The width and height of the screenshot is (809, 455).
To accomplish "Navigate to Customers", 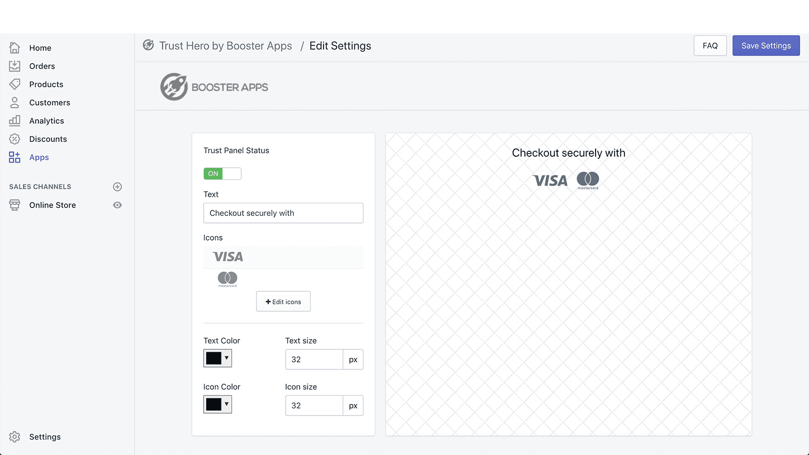I will [x=50, y=103].
